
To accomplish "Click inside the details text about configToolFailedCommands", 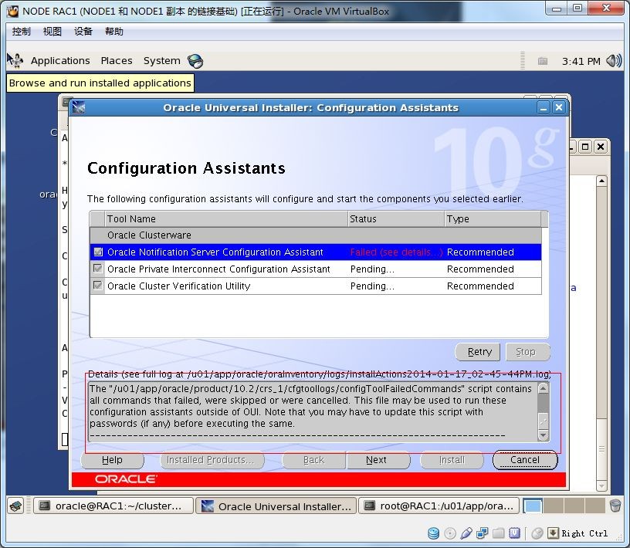I will tap(313, 411).
